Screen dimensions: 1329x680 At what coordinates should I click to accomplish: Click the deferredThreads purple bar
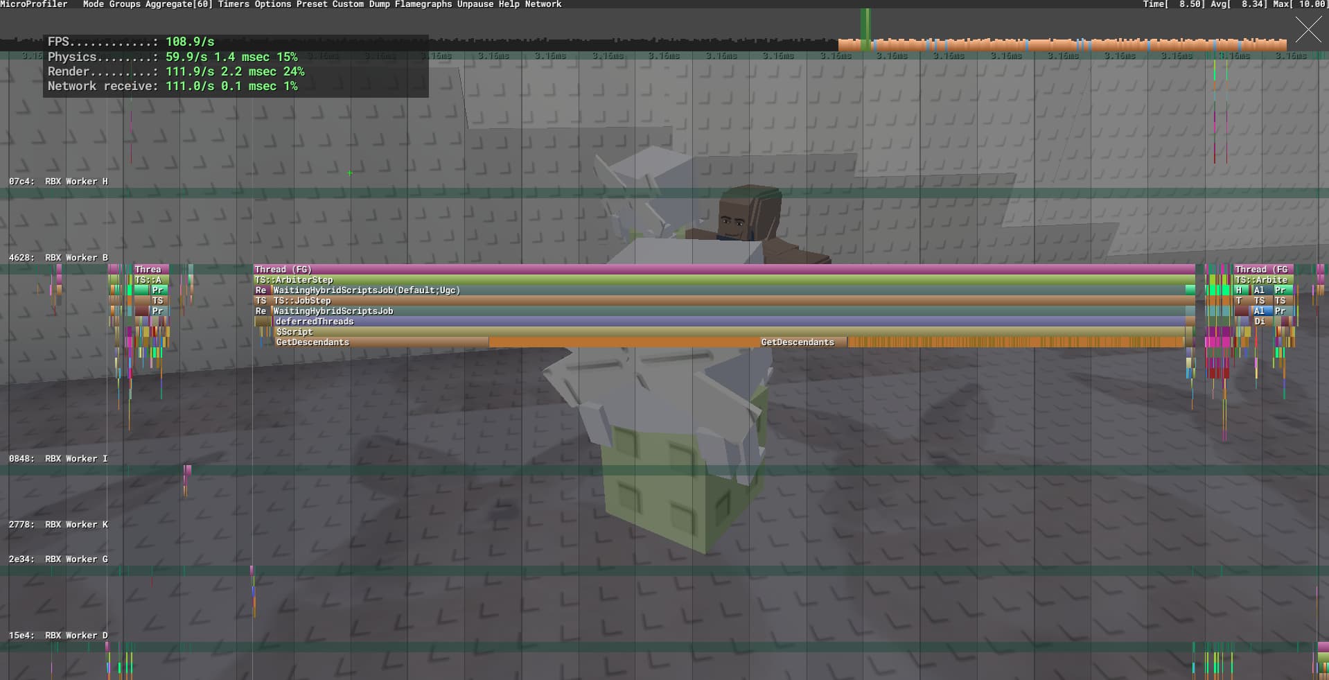[729, 322]
